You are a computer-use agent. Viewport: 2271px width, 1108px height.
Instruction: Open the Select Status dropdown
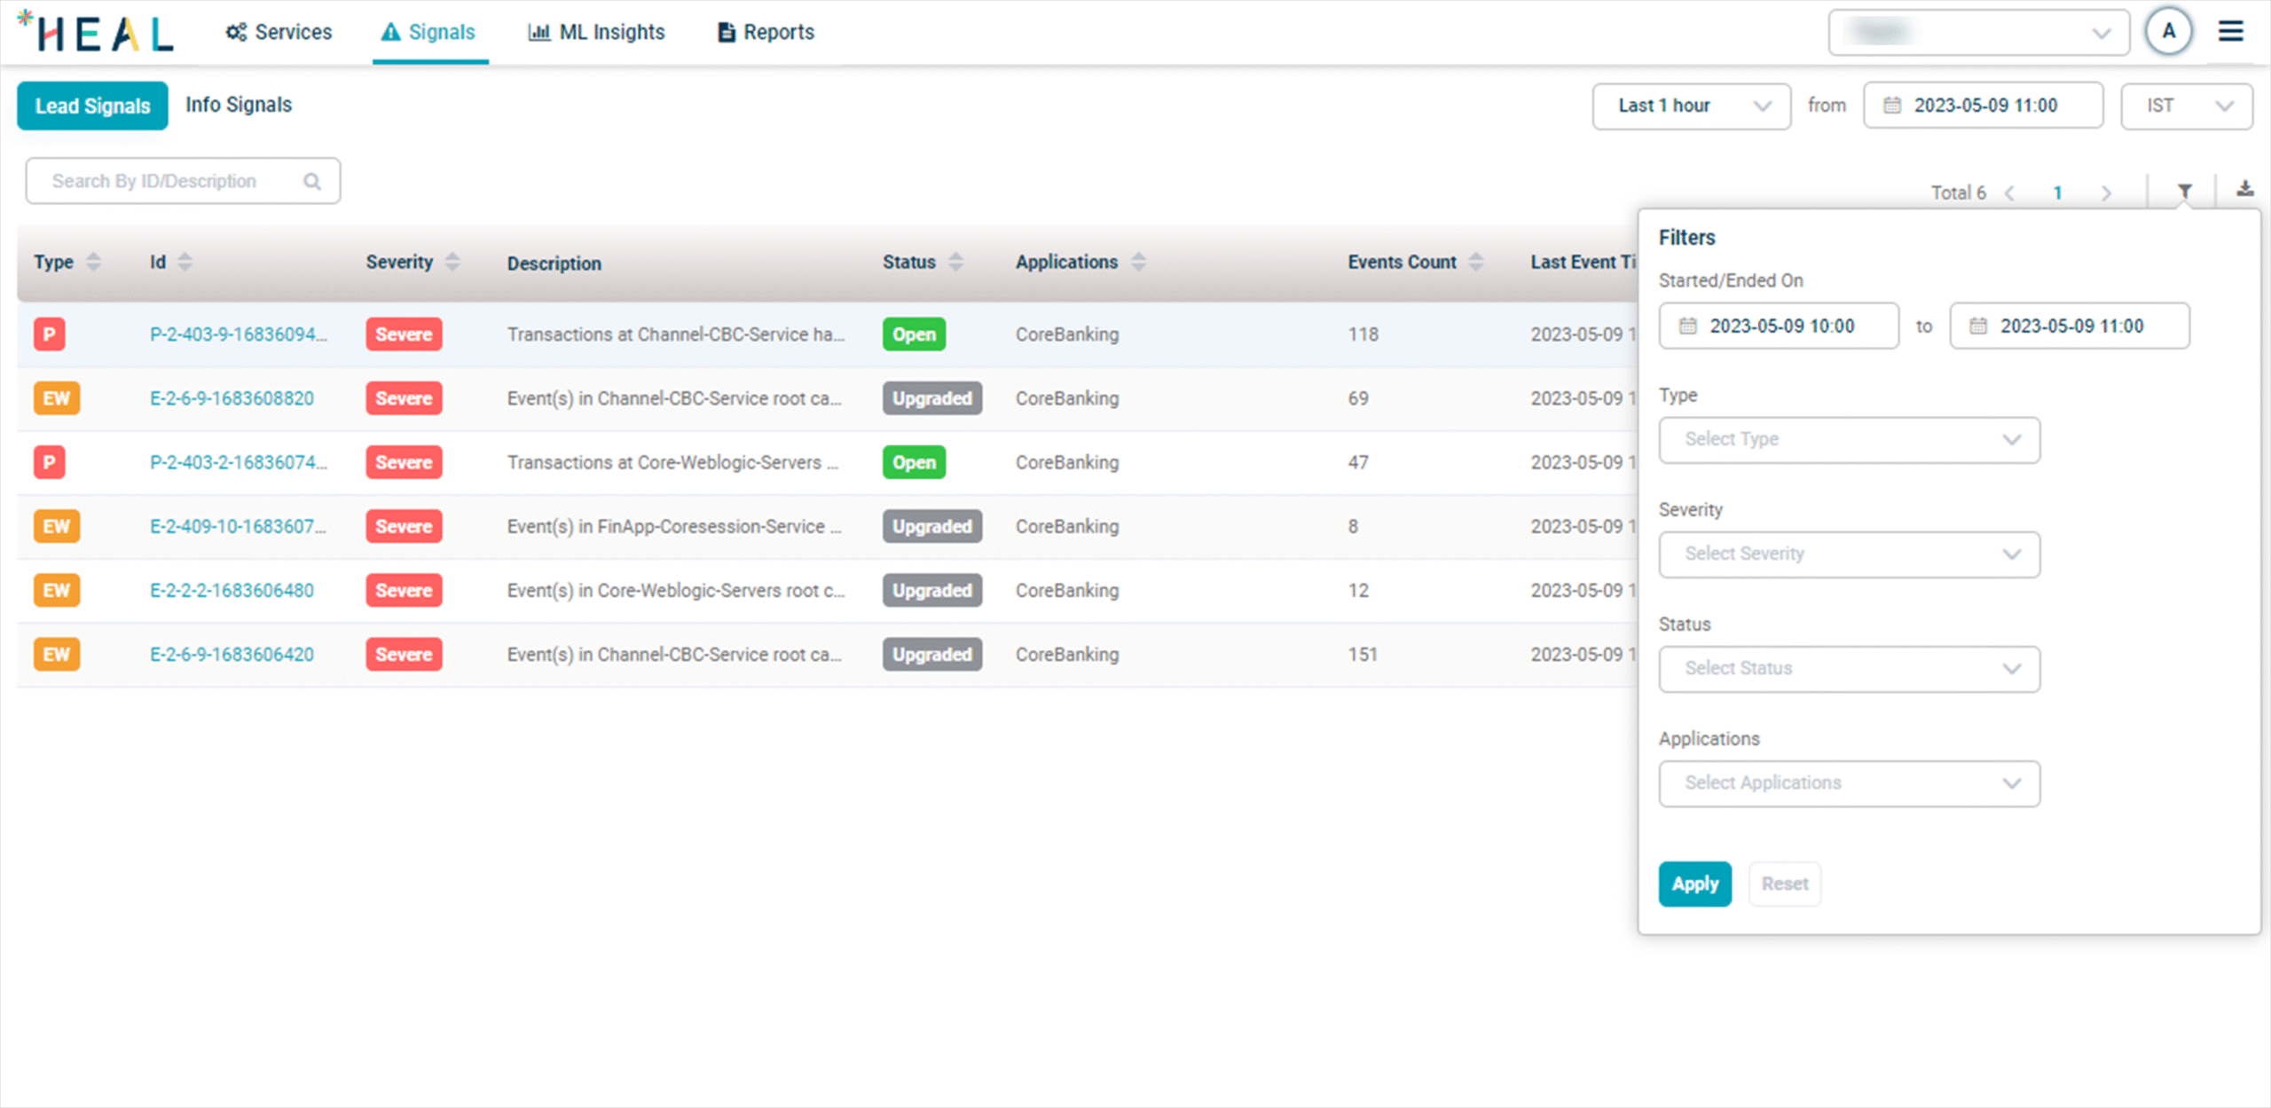(x=1849, y=668)
